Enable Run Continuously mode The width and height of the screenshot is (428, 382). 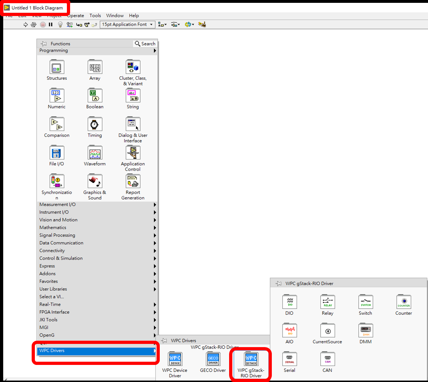click(33, 24)
